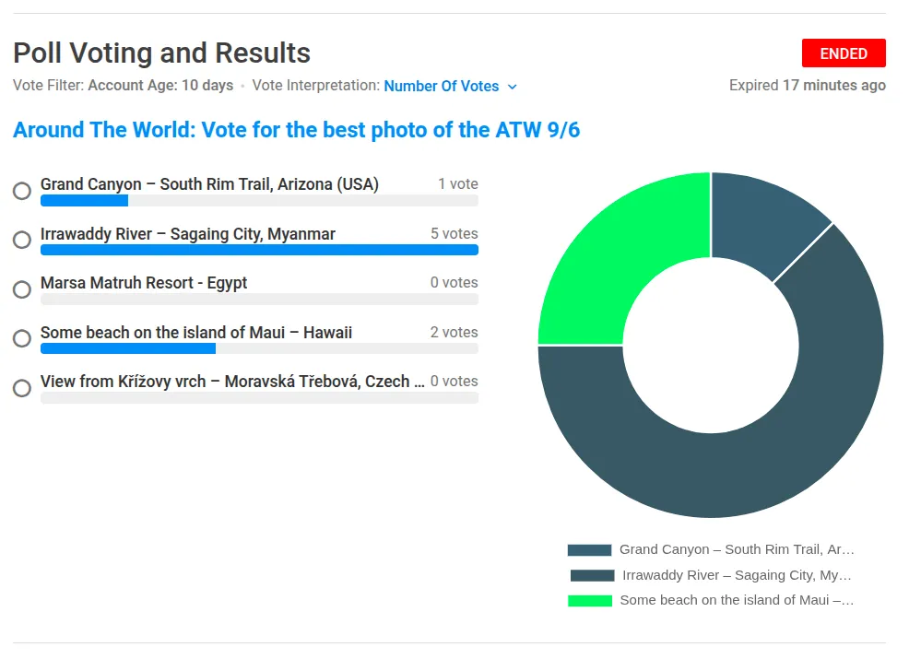
Task: Select Grand Canyon South Rim Trail radio button
Action: pyautogui.click(x=22, y=191)
